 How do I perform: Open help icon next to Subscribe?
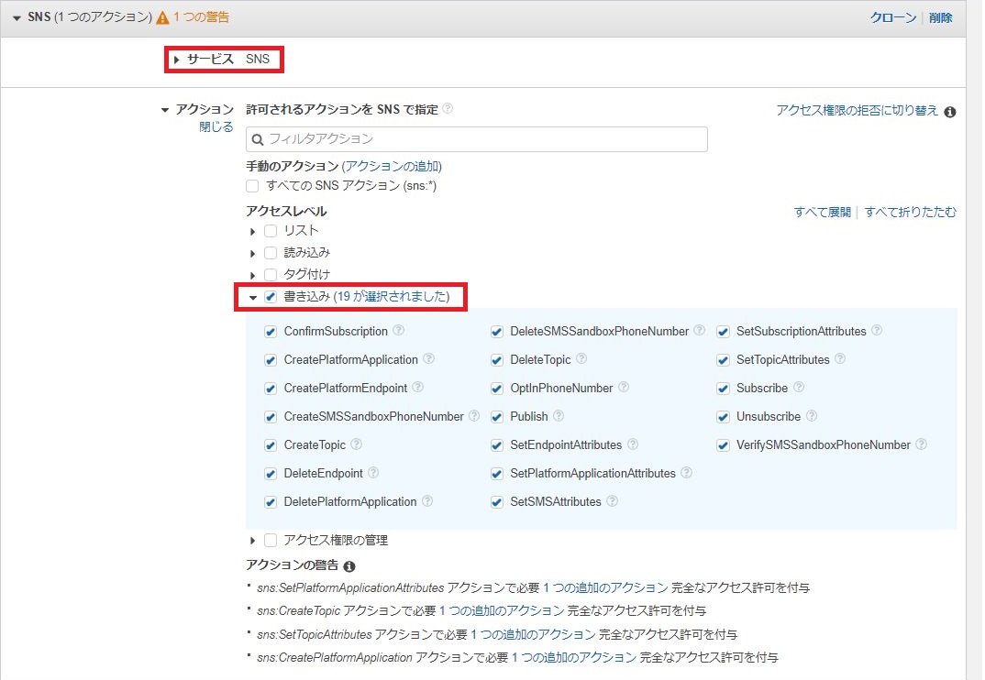799,387
